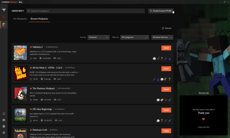Open the HR: New Beginnings title
The height and width of the screenshot is (138, 230).
coord(42,109)
